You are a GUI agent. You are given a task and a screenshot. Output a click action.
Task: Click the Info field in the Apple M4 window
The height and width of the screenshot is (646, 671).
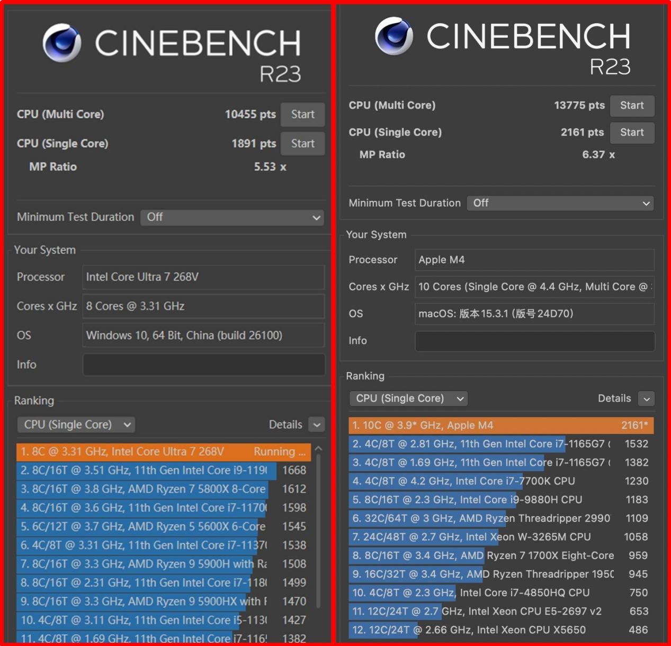coord(535,341)
